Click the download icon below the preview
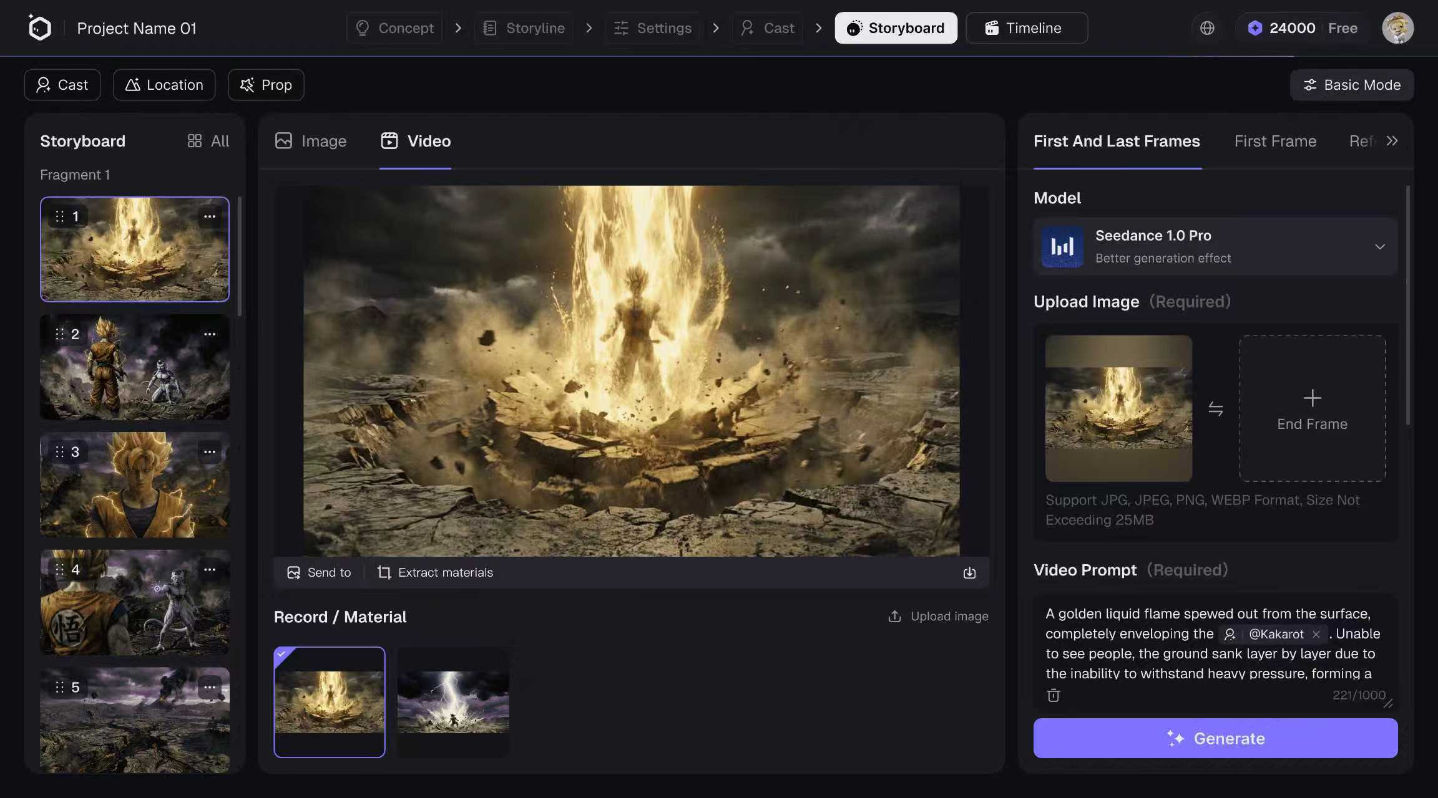This screenshot has height=798, width=1438. (x=969, y=572)
